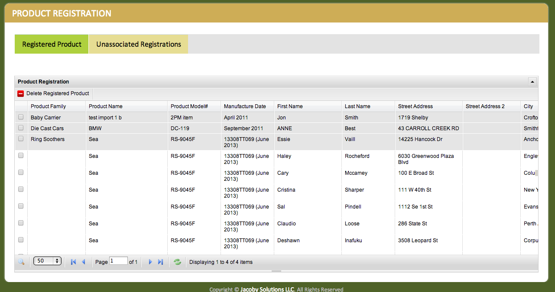Go to the next page arrow
The image size is (555, 292).
(x=150, y=262)
